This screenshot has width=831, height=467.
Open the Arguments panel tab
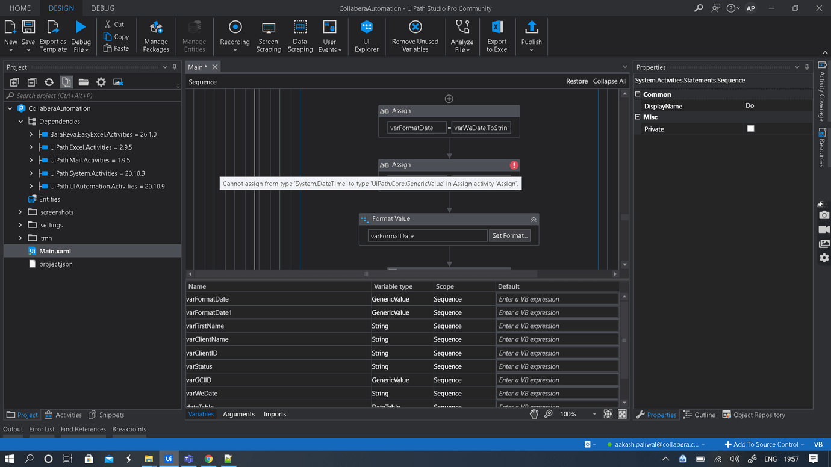(x=238, y=415)
